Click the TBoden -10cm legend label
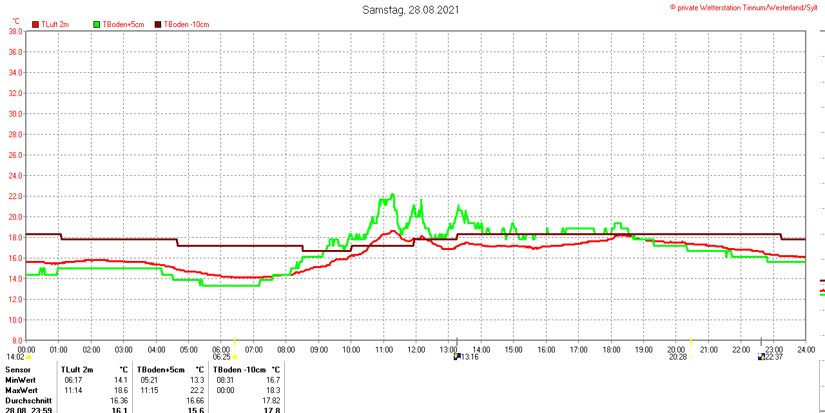 point(186,24)
